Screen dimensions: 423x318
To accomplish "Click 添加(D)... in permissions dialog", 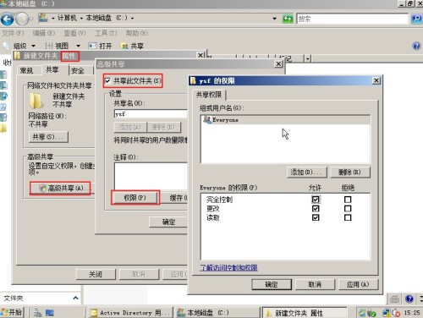I will [307, 172].
